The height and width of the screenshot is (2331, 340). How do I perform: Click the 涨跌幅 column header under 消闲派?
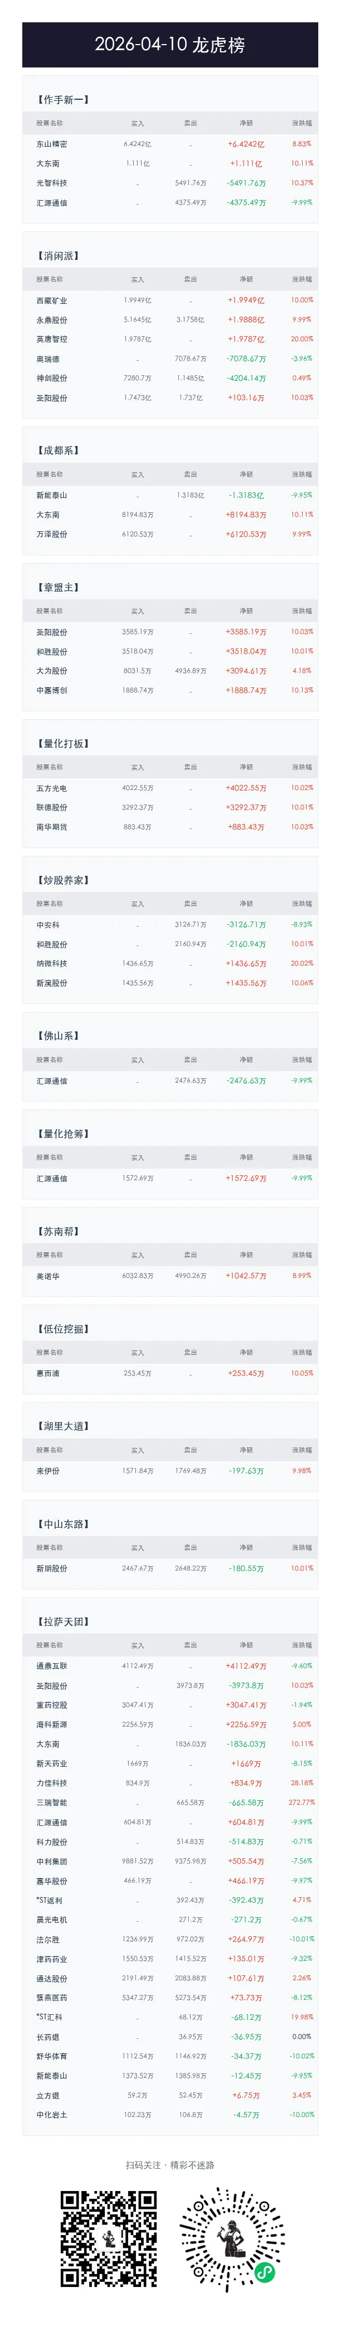click(302, 280)
